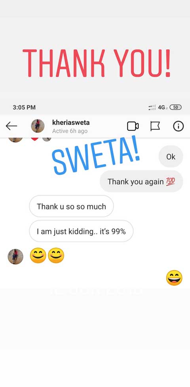Tap the battery indicator showing 50
The height and width of the screenshot is (387, 190).
coord(176,107)
